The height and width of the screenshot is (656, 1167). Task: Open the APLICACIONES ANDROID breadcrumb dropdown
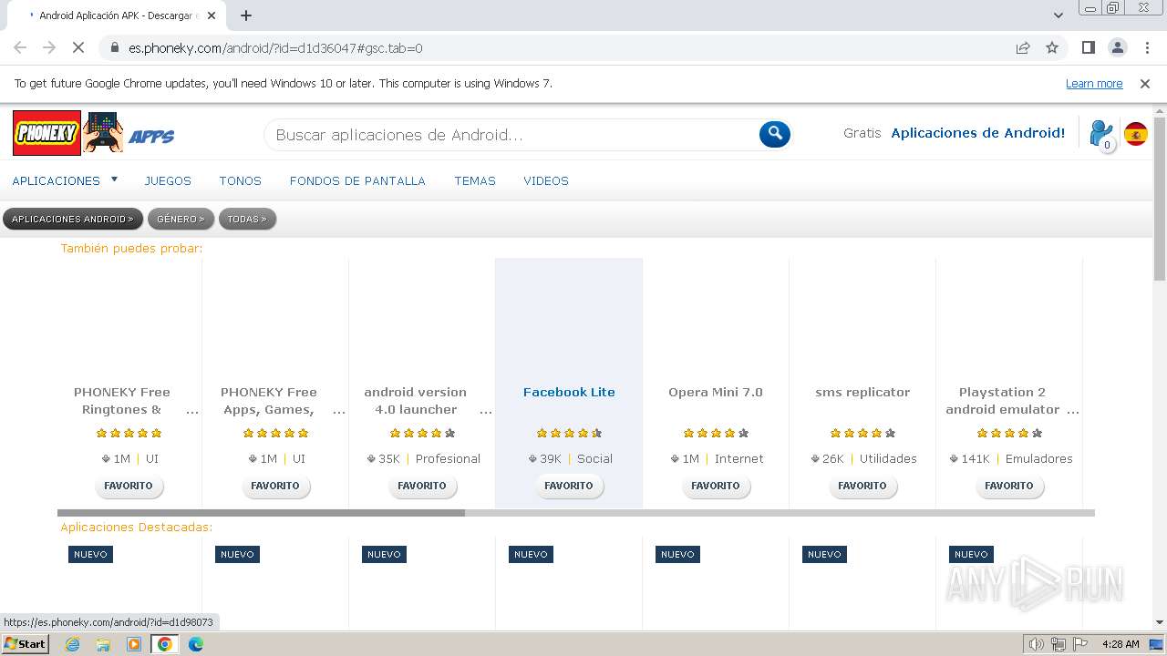pos(72,219)
